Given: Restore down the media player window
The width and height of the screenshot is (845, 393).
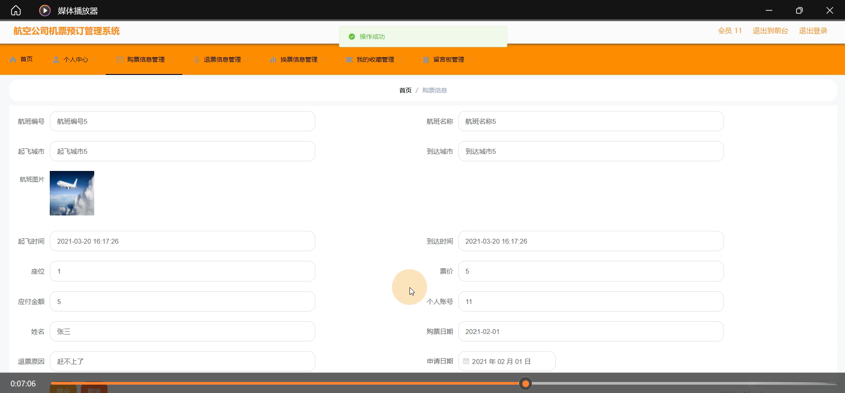Looking at the screenshot, I should 799,10.
